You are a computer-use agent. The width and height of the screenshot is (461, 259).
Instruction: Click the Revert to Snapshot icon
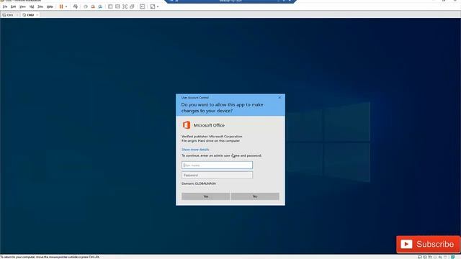pos(93,6)
